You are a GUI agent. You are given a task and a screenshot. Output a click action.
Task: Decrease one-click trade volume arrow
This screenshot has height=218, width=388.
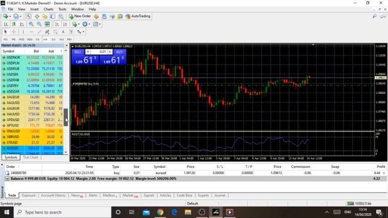pyautogui.click(x=88, y=51)
